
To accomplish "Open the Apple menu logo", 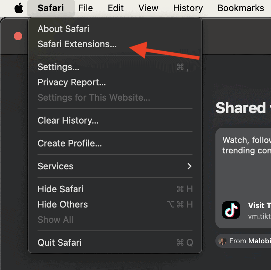I will click(x=19, y=8).
